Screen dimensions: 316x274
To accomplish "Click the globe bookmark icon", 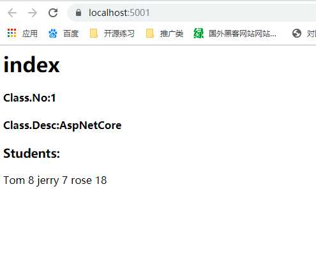I will [x=297, y=33].
